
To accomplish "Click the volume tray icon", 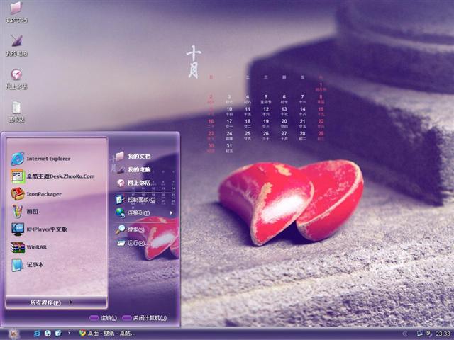I will 428,334.
